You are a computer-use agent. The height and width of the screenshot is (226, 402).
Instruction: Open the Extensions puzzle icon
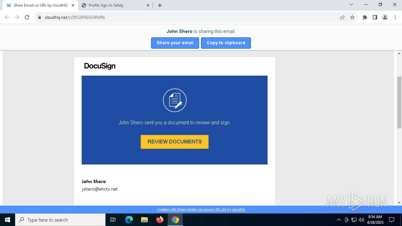(x=365, y=17)
